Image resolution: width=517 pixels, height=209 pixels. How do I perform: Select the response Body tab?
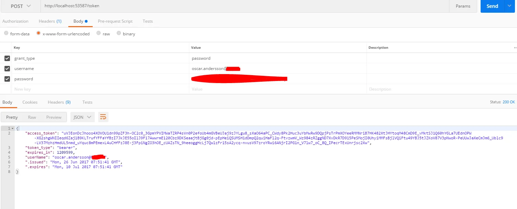(7, 102)
